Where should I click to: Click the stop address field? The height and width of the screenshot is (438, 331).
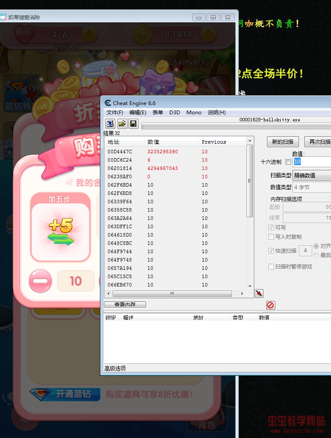(x=307, y=218)
